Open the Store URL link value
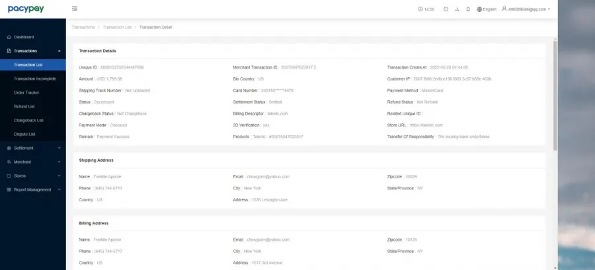The width and height of the screenshot is (595, 270). coord(426,125)
